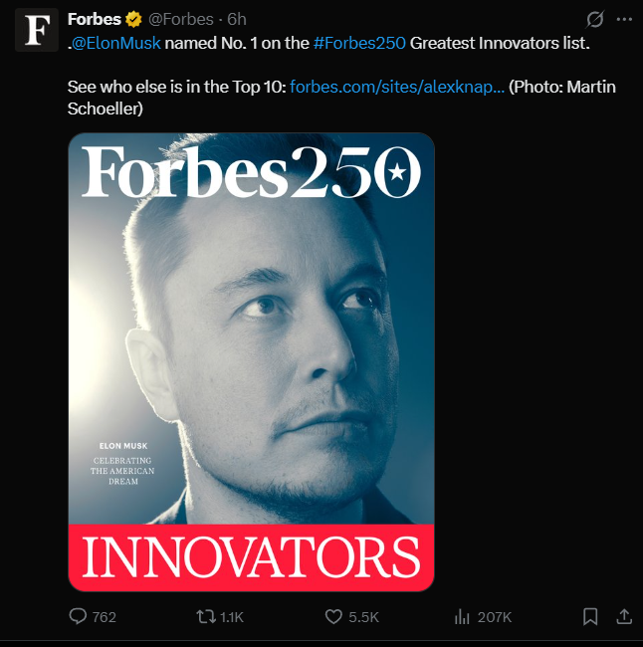This screenshot has width=643, height=647.
Task: Click the red INNOVATORS banner
Action: pos(251,557)
